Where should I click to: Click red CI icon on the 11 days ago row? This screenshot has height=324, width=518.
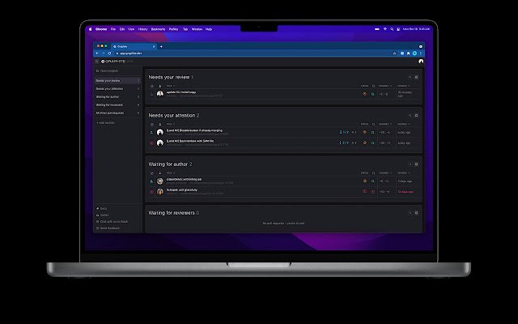pos(372,192)
